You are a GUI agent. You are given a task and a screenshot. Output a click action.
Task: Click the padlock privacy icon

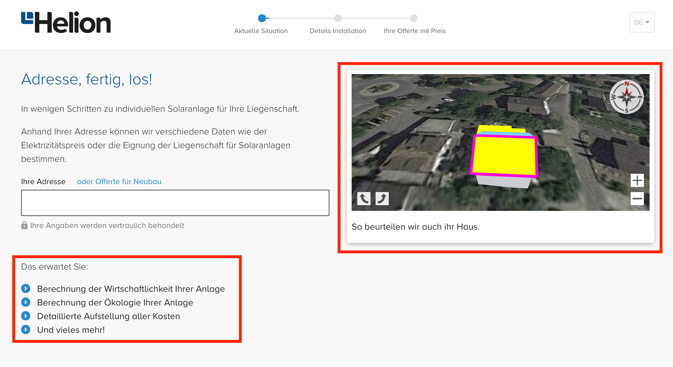click(x=24, y=225)
